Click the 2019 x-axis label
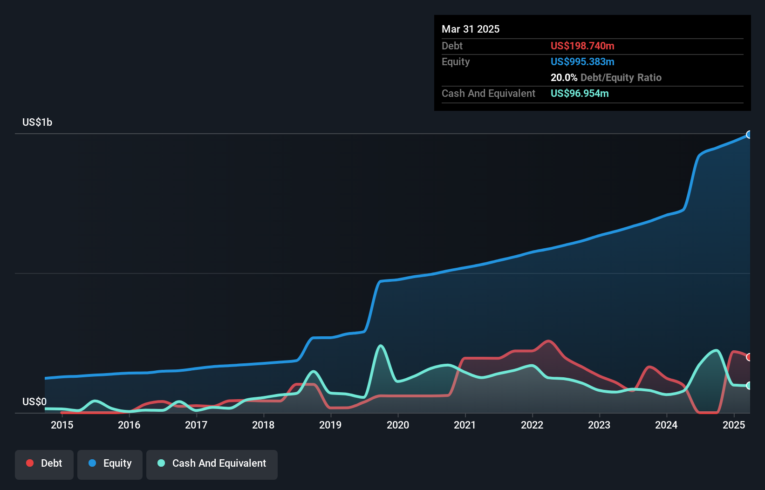This screenshot has width=765, height=490. [330, 425]
